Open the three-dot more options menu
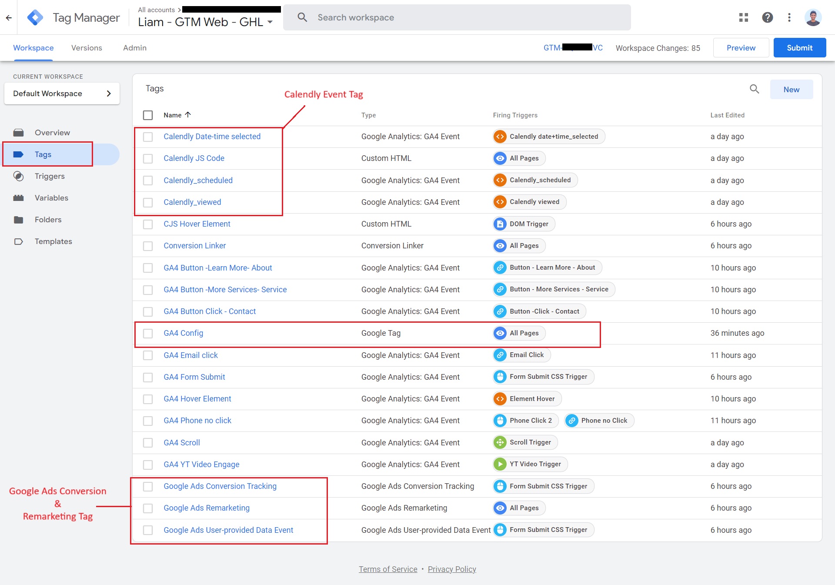835x585 pixels. (x=789, y=17)
